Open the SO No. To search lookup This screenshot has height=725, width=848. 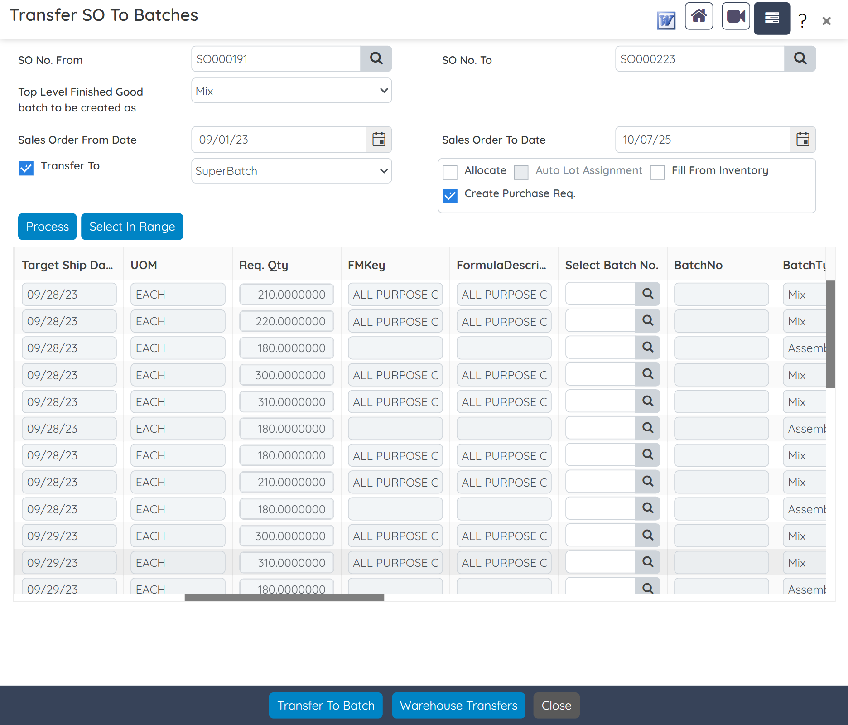tap(800, 58)
